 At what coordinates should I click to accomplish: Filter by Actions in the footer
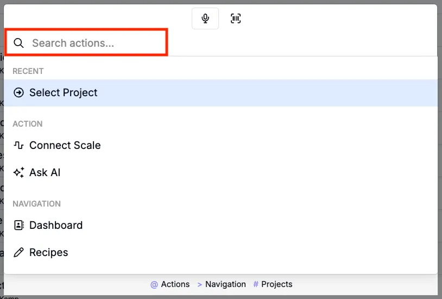tap(175, 284)
